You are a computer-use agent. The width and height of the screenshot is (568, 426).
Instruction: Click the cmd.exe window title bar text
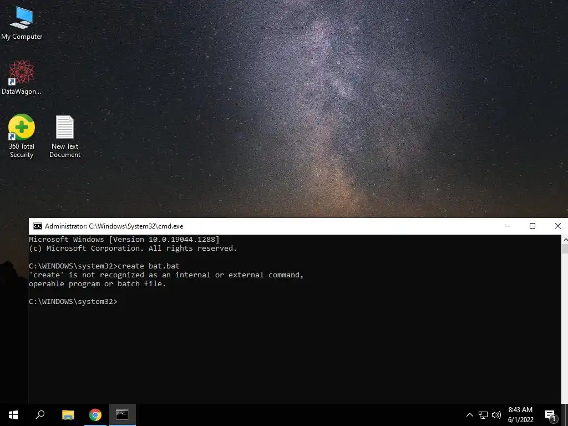[114, 226]
